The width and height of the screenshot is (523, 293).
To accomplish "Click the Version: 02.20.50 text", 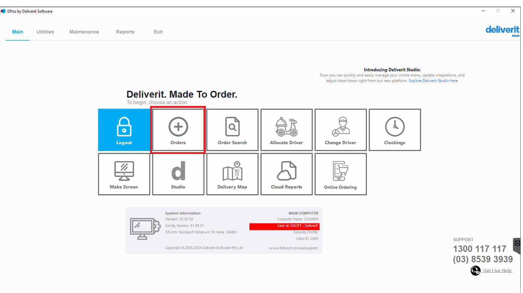I will (179, 219).
